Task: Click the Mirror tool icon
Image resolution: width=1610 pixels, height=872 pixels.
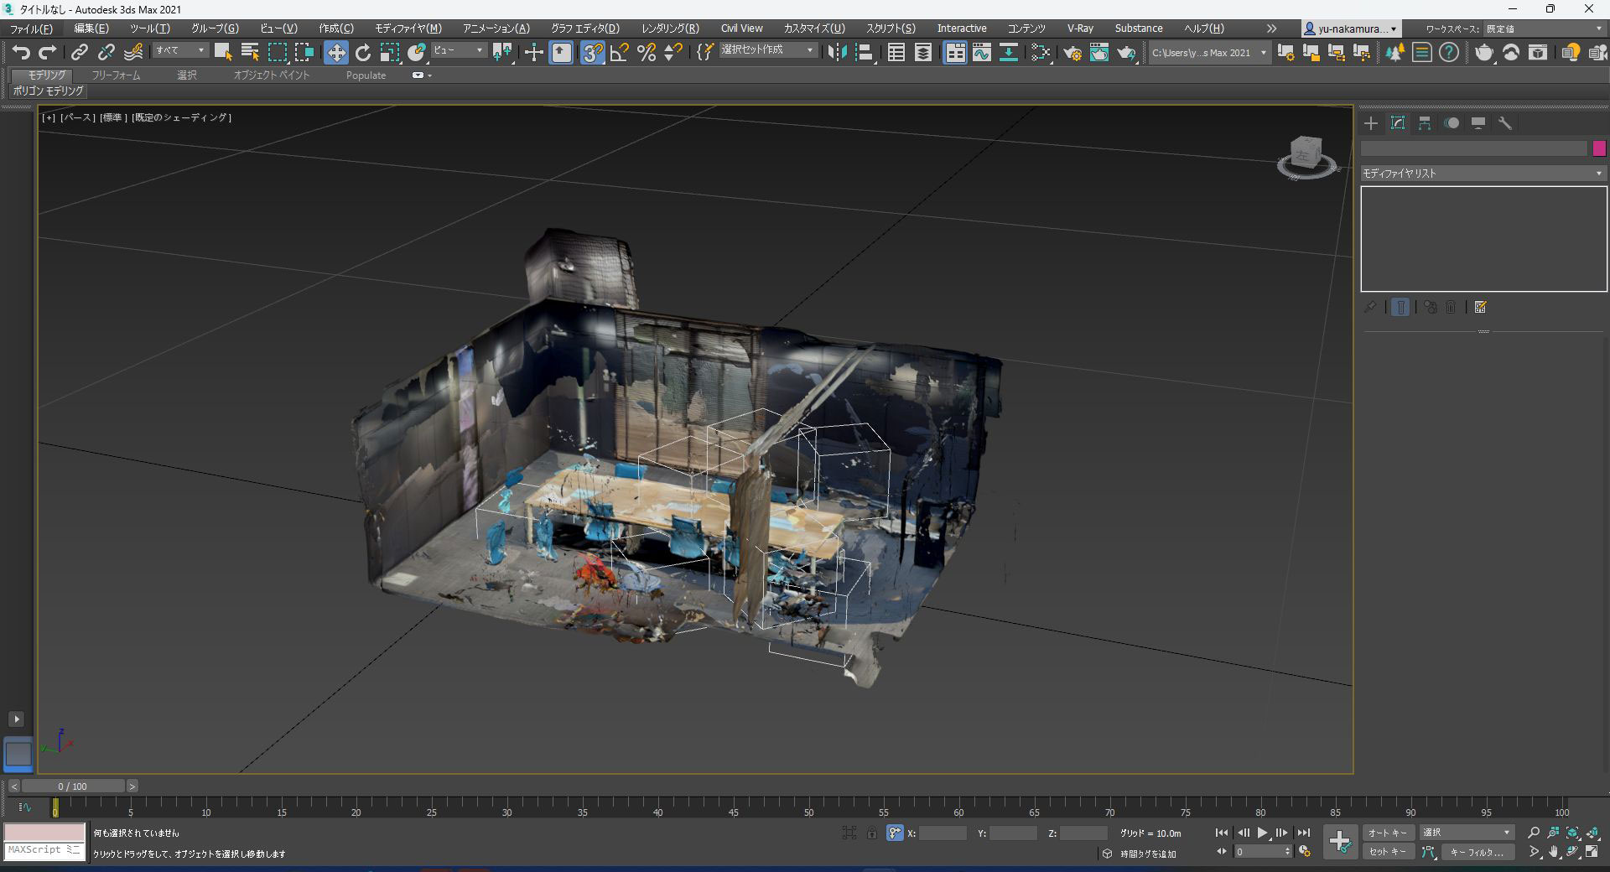Action: coord(837,53)
